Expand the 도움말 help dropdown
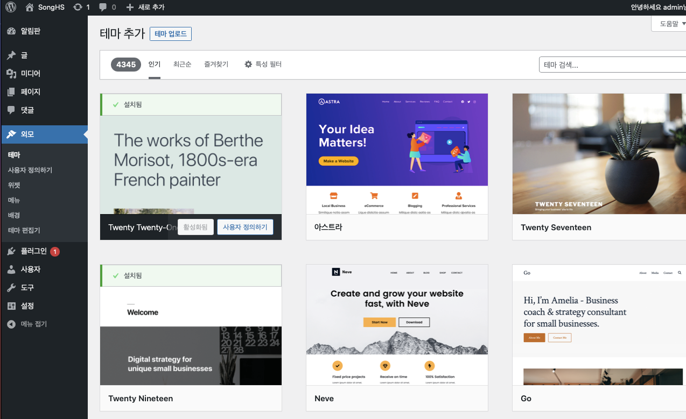Image resolution: width=686 pixels, height=419 pixels. click(669, 24)
